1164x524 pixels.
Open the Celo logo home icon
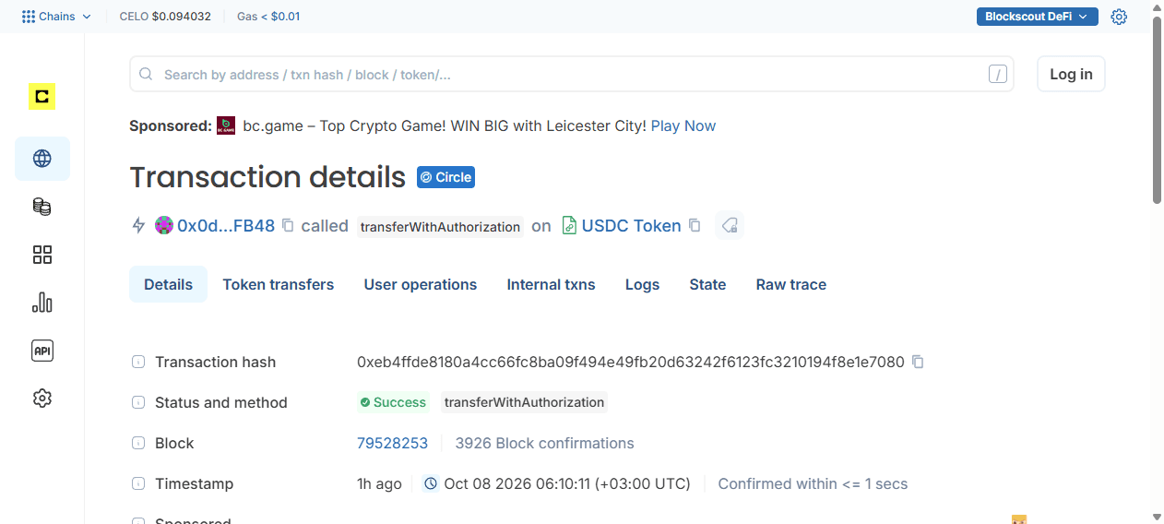(42, 96)
